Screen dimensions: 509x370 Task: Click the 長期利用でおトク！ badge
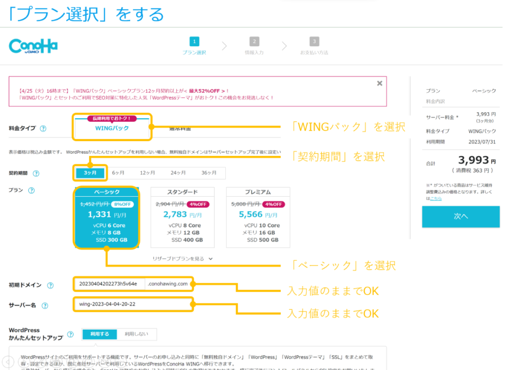pos(112,118)
